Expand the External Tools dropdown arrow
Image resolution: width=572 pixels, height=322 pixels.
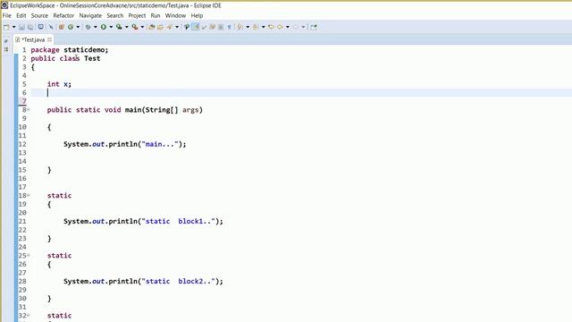pyautogui.click(x=142, y=27)
